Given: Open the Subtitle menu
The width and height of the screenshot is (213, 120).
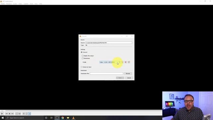Looking at the screenshot, I should [x=26, y=4].
